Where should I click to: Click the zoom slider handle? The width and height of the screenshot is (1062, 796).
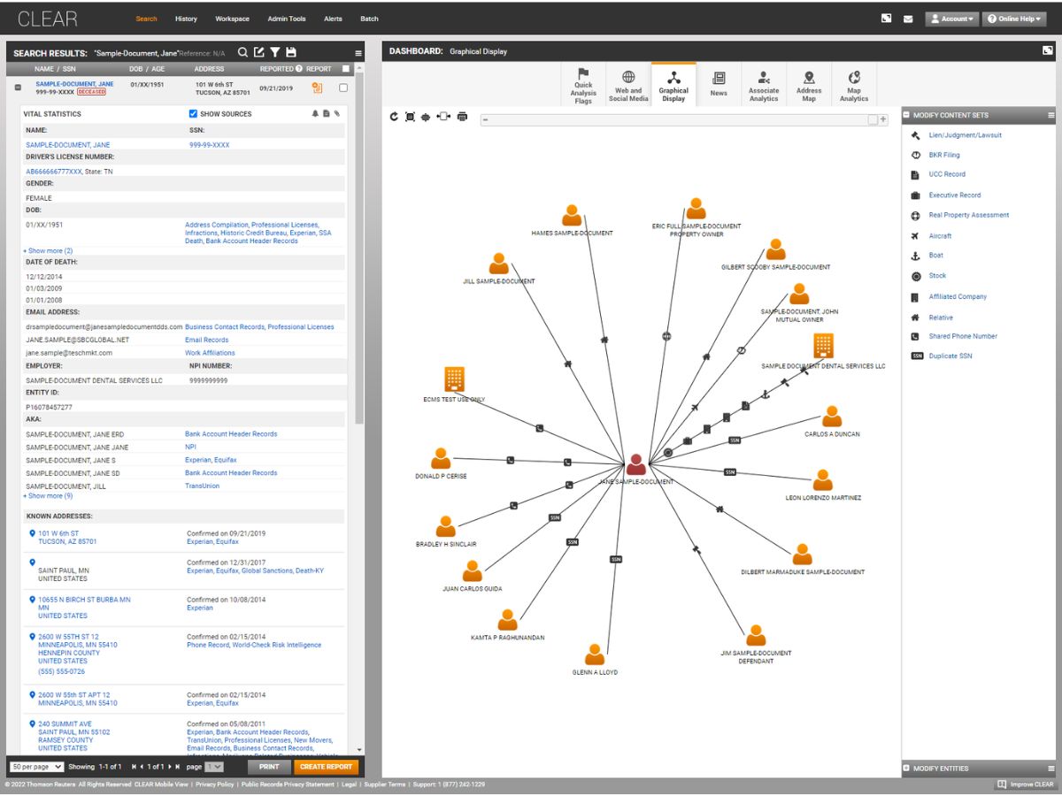(873, 119)
